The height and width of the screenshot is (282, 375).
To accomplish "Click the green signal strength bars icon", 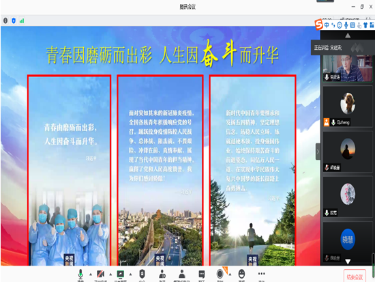I will coord(22,21).
